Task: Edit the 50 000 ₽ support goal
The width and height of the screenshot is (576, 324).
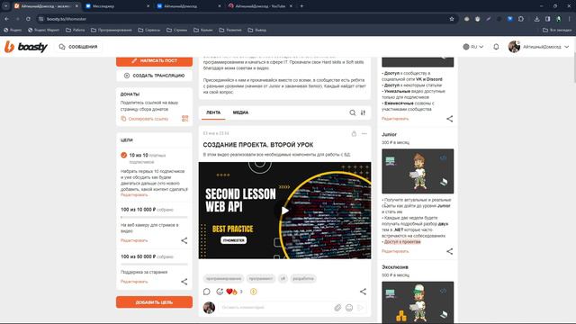Action: tap(134, 282)
